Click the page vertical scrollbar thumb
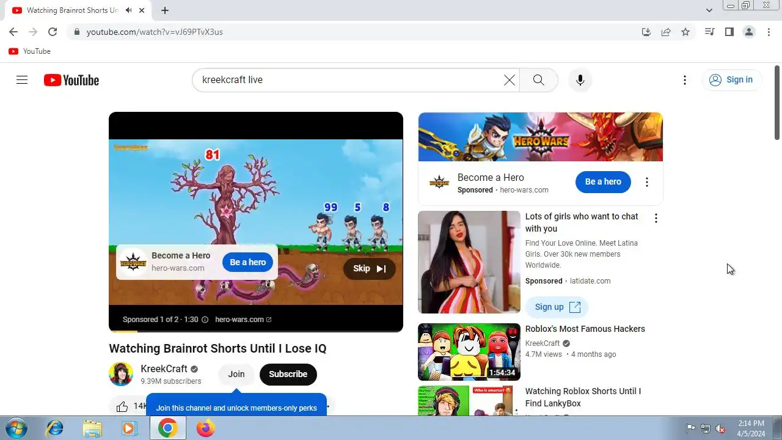Screen dimensions: 782x440 (x=777, y=103)
